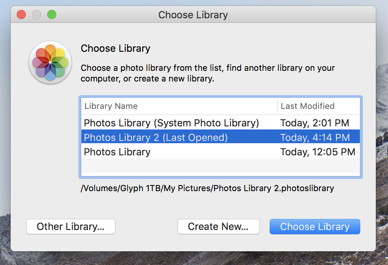The image size is (388, 265).
Task: Click the Choose Library window title bar text
Action: tap(193, 15)
